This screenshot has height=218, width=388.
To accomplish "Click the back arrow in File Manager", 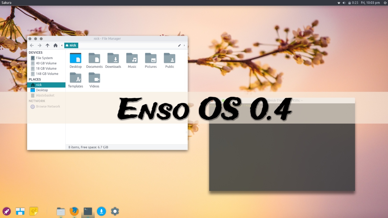I will click(32, 46).
